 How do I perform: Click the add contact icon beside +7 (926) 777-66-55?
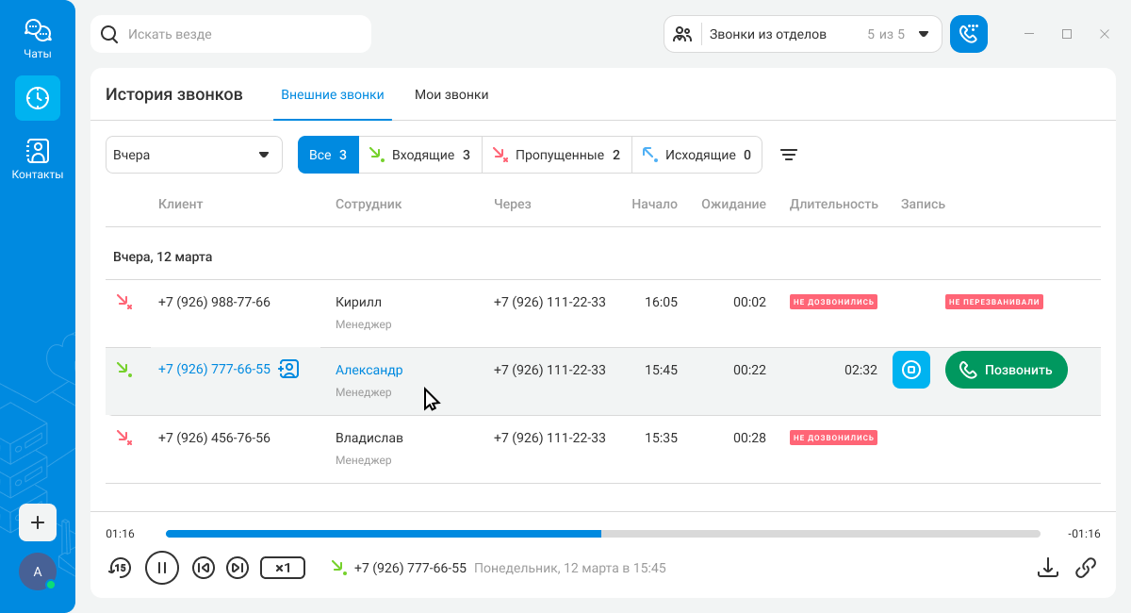click(x=289, y=369)
